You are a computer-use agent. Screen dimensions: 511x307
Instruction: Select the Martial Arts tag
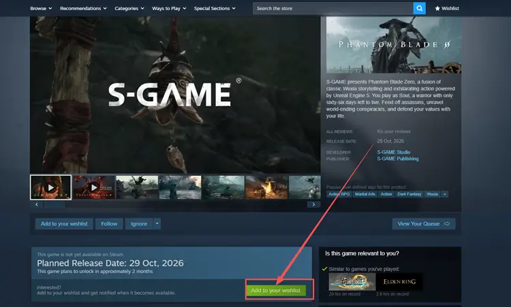365,194
